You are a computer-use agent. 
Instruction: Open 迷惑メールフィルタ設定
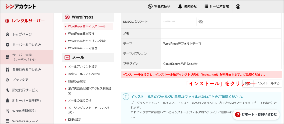[84, 74]
